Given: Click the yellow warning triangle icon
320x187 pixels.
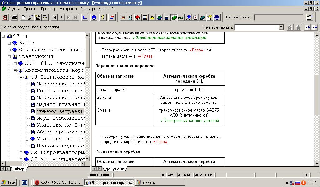Looking at the screenshot, I should [152, 17].
